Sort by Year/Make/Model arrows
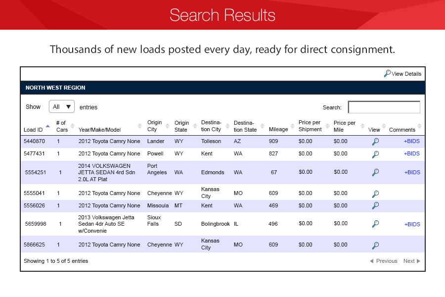 coord(139,126)
